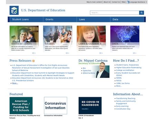
Task: Click COVID-19 Handbook Vol. 3 caption link
Action: (86, 117)
